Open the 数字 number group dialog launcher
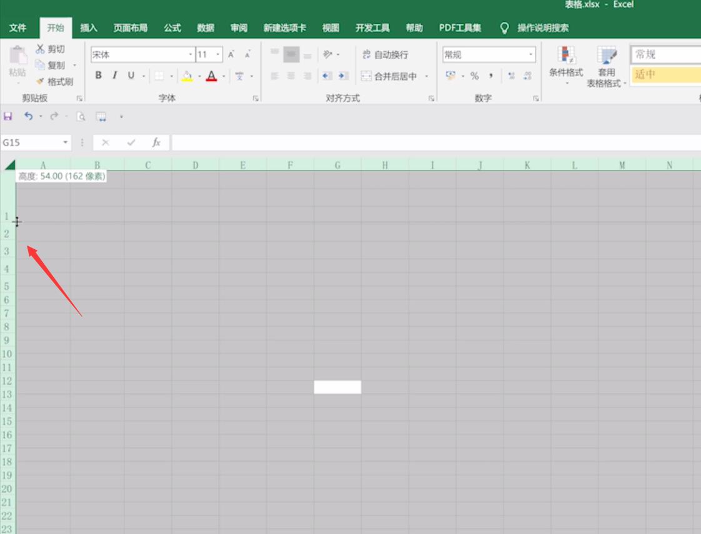Image resolution: width=701 pixels, height=534 pixels. coord(535,98)
